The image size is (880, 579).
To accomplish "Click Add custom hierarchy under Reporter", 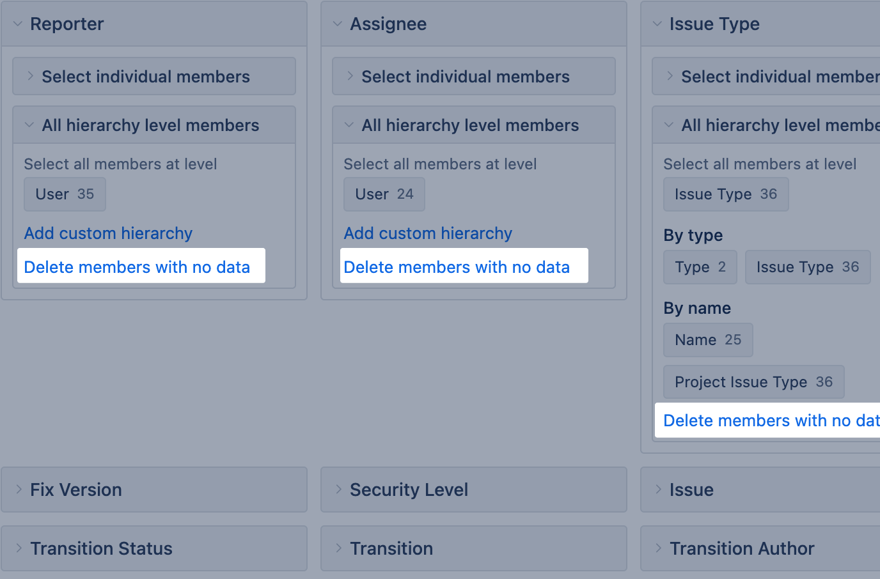I will pyautogui.click(x=108, y=233).
